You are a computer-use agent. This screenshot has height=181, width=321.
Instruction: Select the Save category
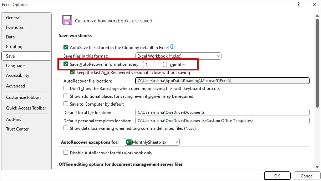pyautogui.click(x=26, y=56)
